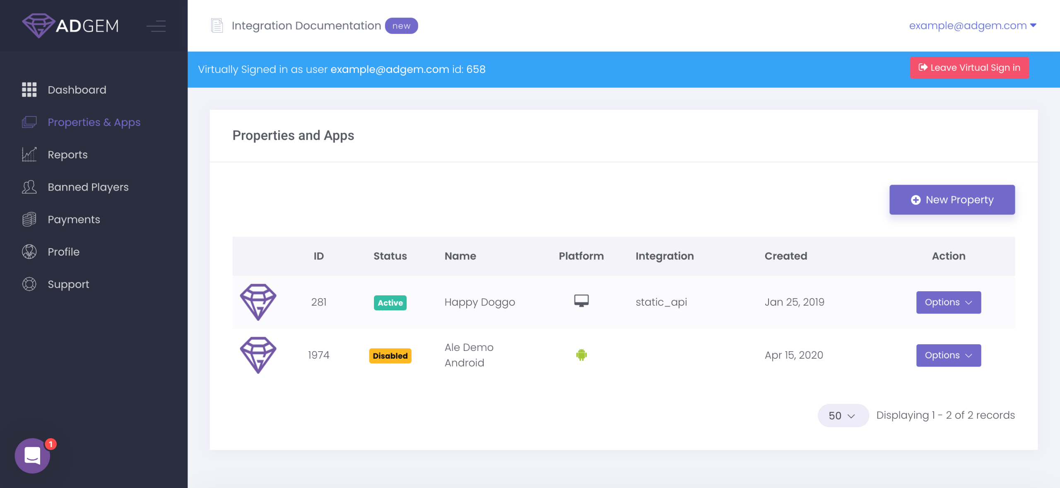Image resolution: width=1060 pixels, height=488 pixels.
Task: Open the chat widget bubble
Action: pyautogui.click(x=32, y=456)
